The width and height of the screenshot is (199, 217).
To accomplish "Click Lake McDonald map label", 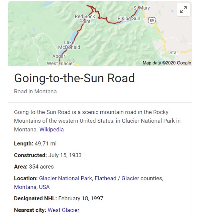I will click(69, 45).
